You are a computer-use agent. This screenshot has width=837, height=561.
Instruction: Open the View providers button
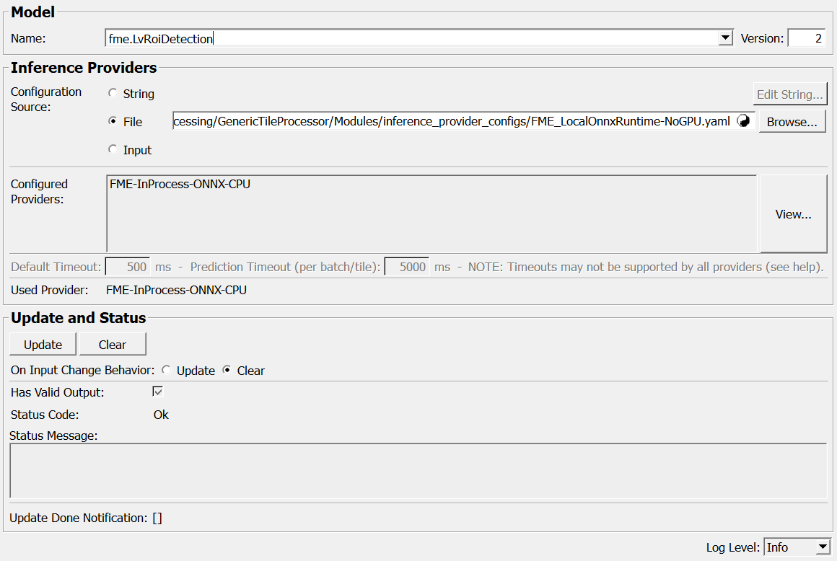click(793, 214)
